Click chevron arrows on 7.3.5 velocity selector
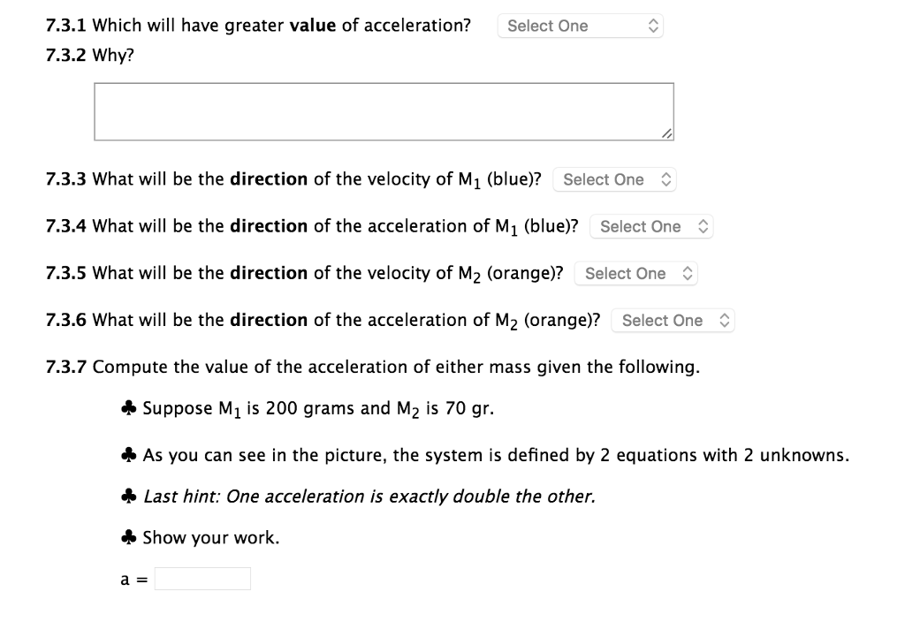Image resolution: width=905 pixels, height=622 pixels. pos(688,273)
